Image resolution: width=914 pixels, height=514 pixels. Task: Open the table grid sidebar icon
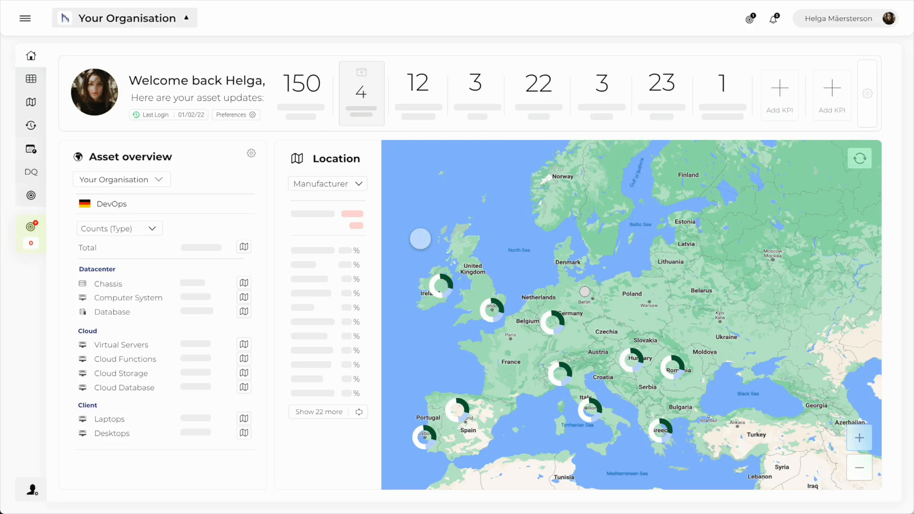31,79
